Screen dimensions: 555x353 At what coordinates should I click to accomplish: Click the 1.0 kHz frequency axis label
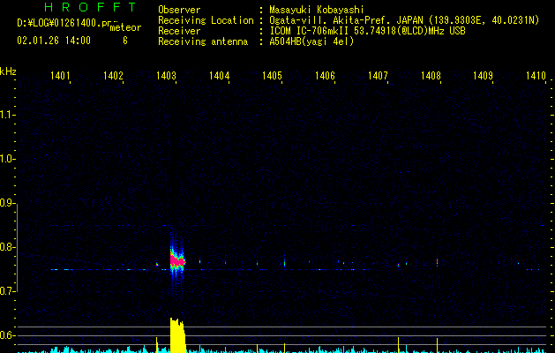tap(6, 159)
